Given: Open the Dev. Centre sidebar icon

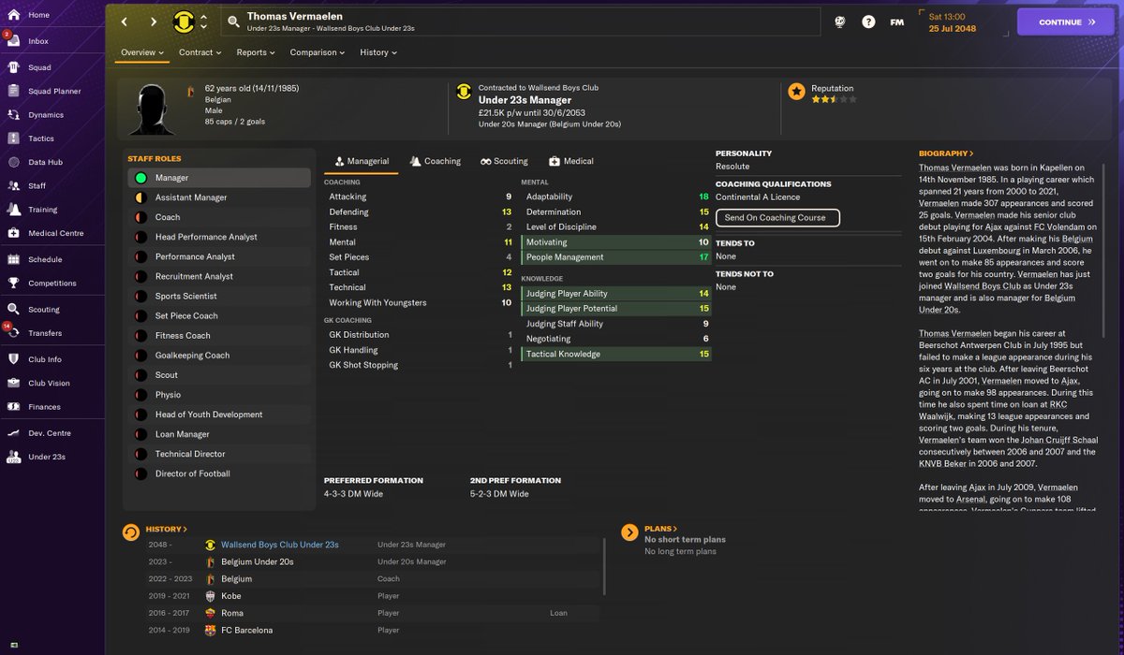Looking at the screenshot, I should click(x=13, y=432).
